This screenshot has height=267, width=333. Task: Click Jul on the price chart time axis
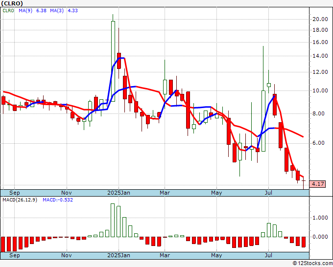click(269, 193)
